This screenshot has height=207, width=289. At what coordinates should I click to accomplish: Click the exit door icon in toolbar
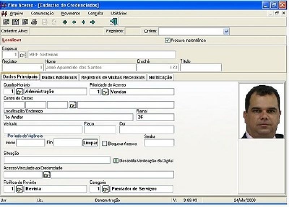[113, 22]
